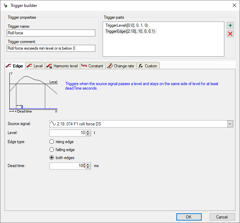Go to the Custom tab
This screenshot has width=240, height=223.
148,66
